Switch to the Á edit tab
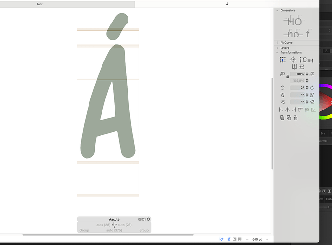The image size is (332, 245). [227, 4]
